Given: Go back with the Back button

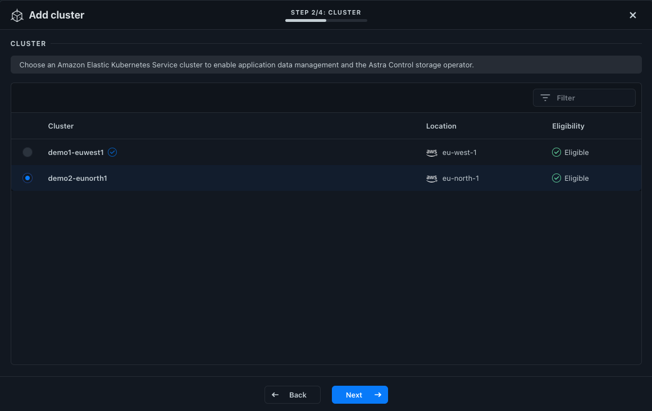Looking at the screenshot, I should (x=293, y=395).
